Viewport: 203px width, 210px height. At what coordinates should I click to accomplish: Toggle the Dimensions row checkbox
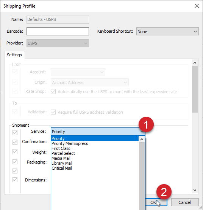pyautogui.click(x=15, y=180)
